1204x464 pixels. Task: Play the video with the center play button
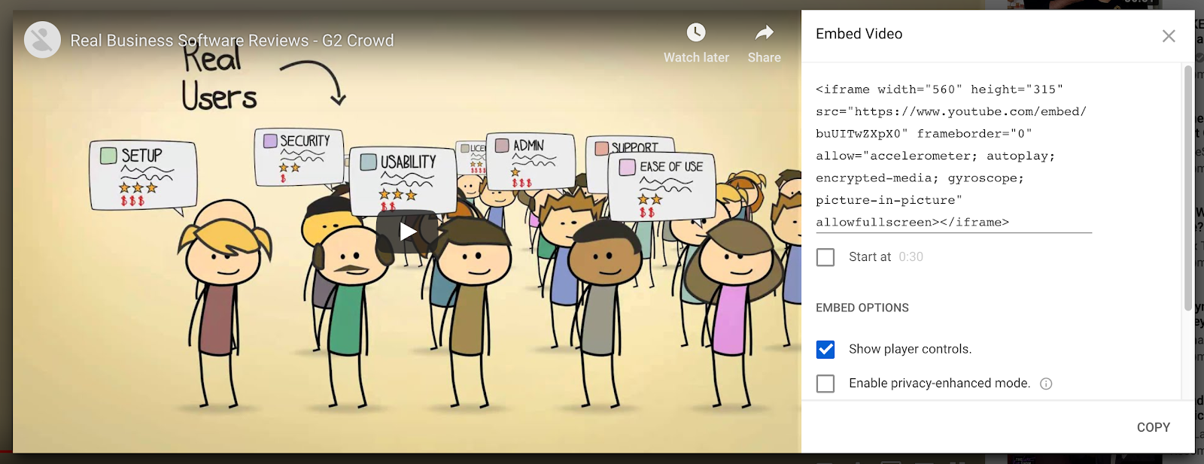(407, 231)
